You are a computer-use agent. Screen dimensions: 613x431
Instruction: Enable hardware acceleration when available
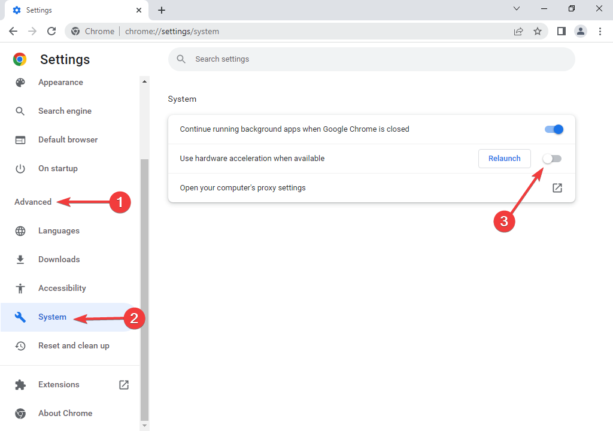[x=552, y=158]
